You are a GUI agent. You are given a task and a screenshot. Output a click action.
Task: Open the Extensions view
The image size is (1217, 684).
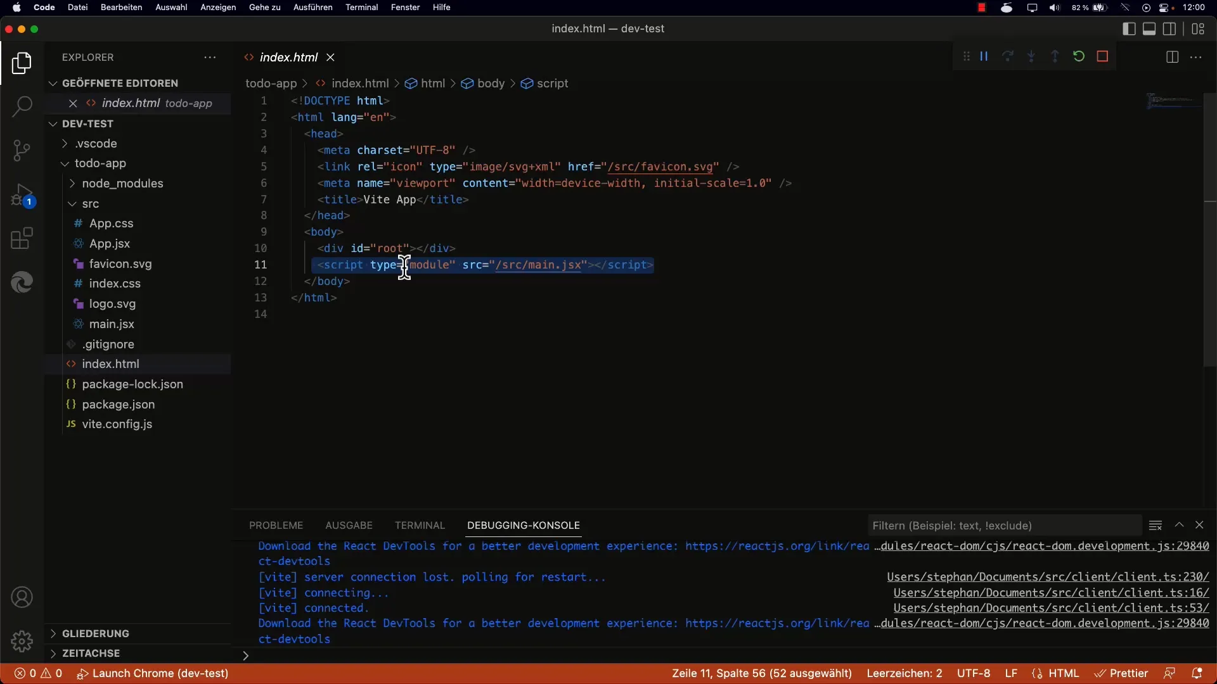click(x=22, y=239)
